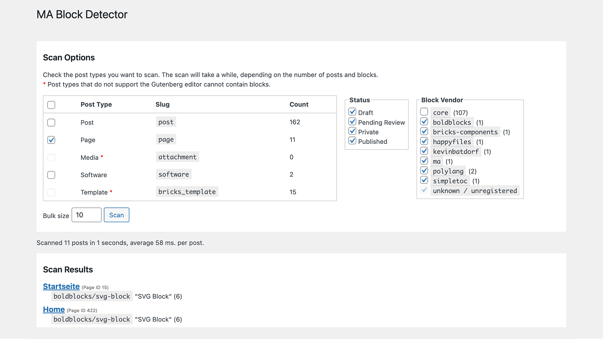
Task: Uncheck the polylang vendor checkbox
Action: (424, 171)
